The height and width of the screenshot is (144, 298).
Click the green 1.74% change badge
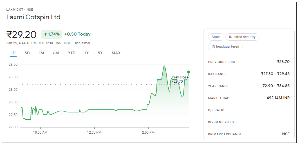[x=51, y=34]
